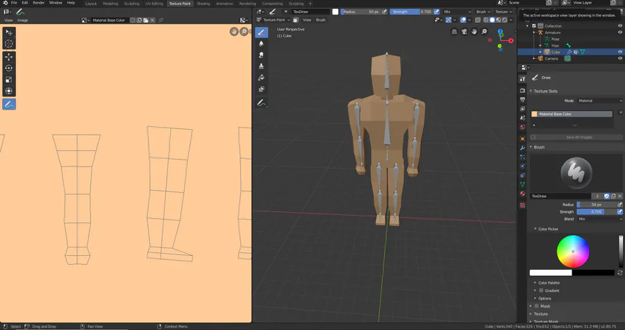Select the Mask tool in 3D viewport
This screenshot has width=625, height=330.
tap(262, 89)
